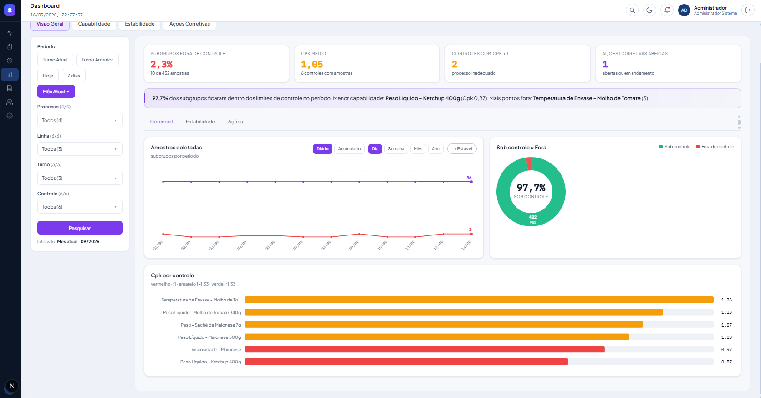Expand the Turno Todos (3) dropdown
The height and width of the screenshot is (398, 761).
click(80, 178)
